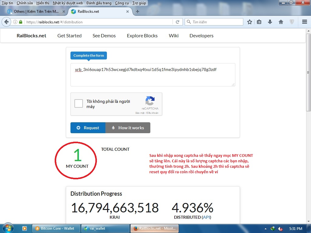Switch to RaiBlocks.net Mozilla taskbar window
Viewport: 311px width, 233px height.
[x=155, y=228]
